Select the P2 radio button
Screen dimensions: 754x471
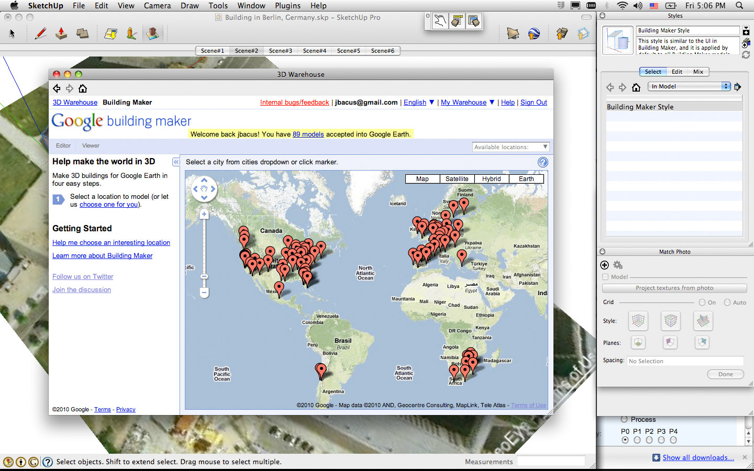tap(649, 440)
